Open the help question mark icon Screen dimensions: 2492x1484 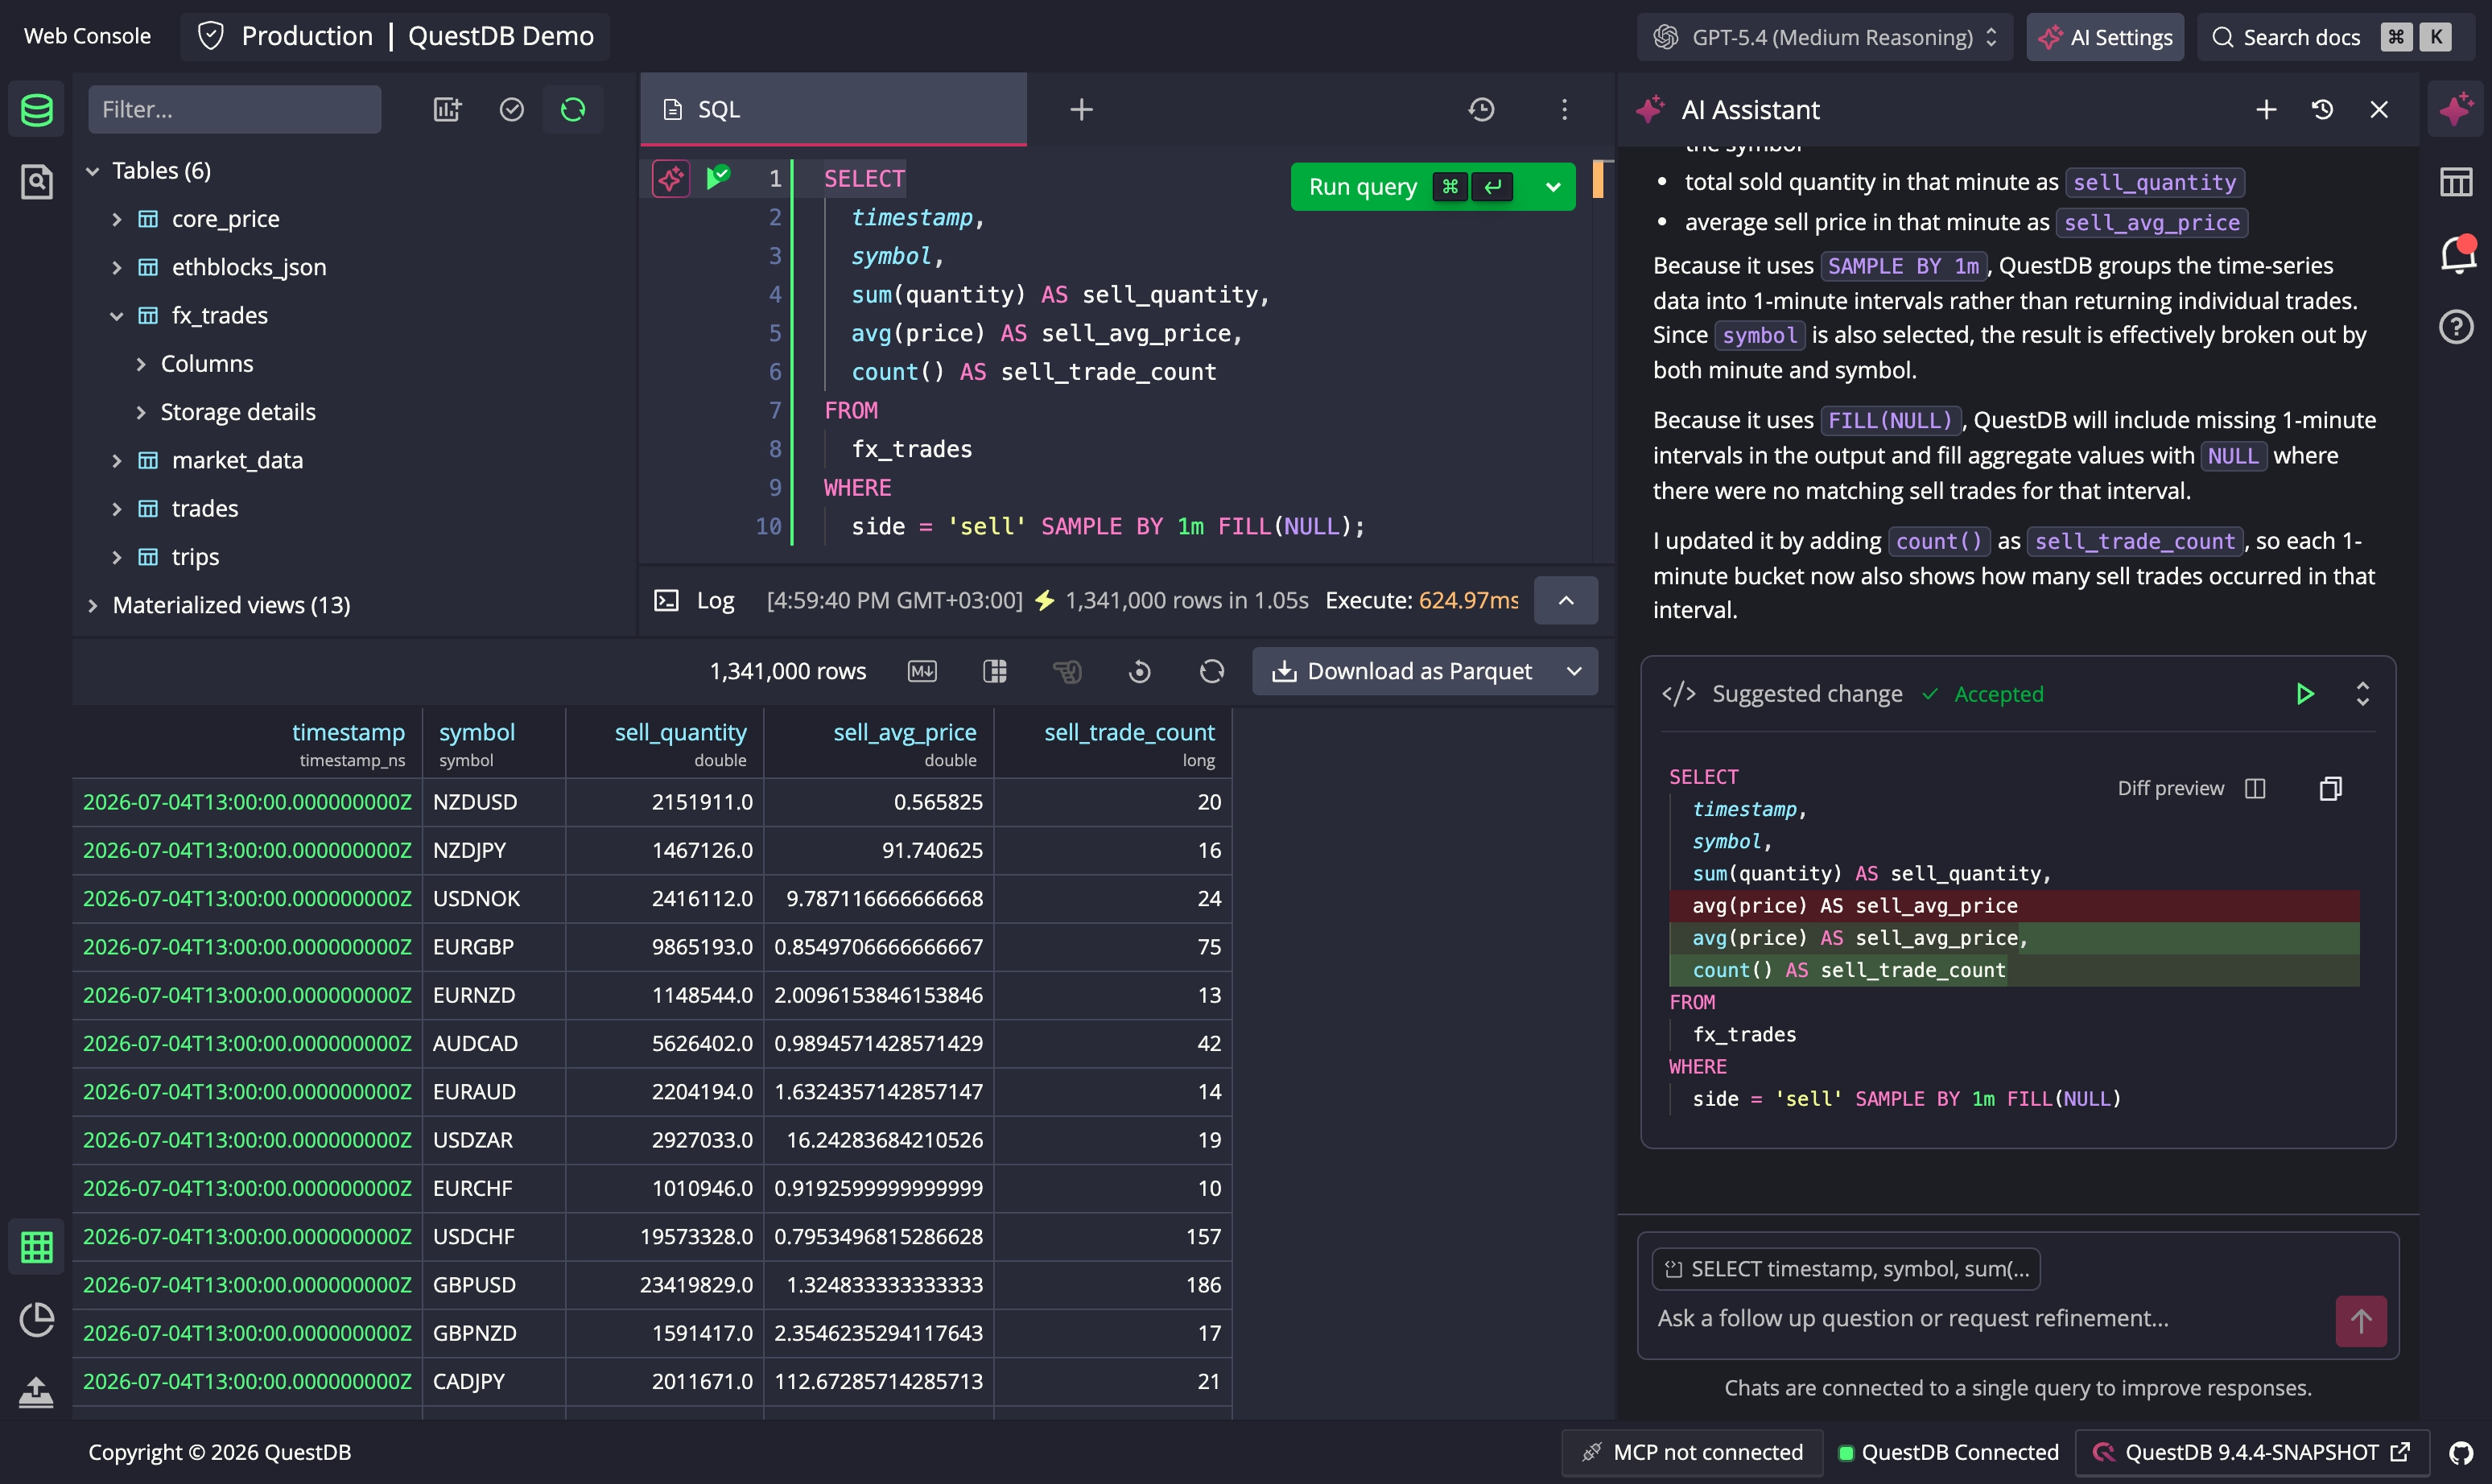click(x=2456, y=327)
